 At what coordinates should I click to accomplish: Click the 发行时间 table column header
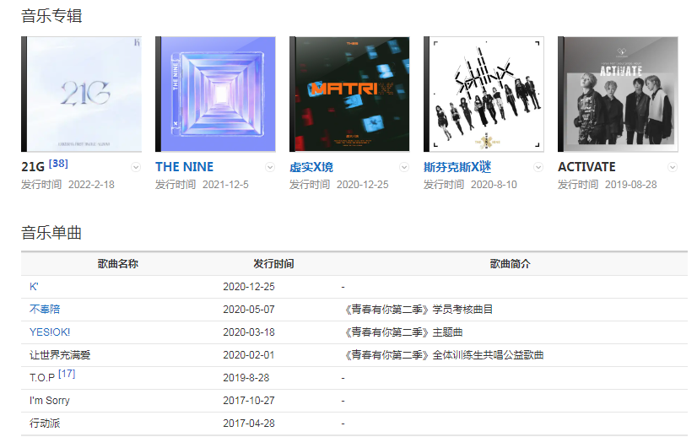click(x=273, y=264)
